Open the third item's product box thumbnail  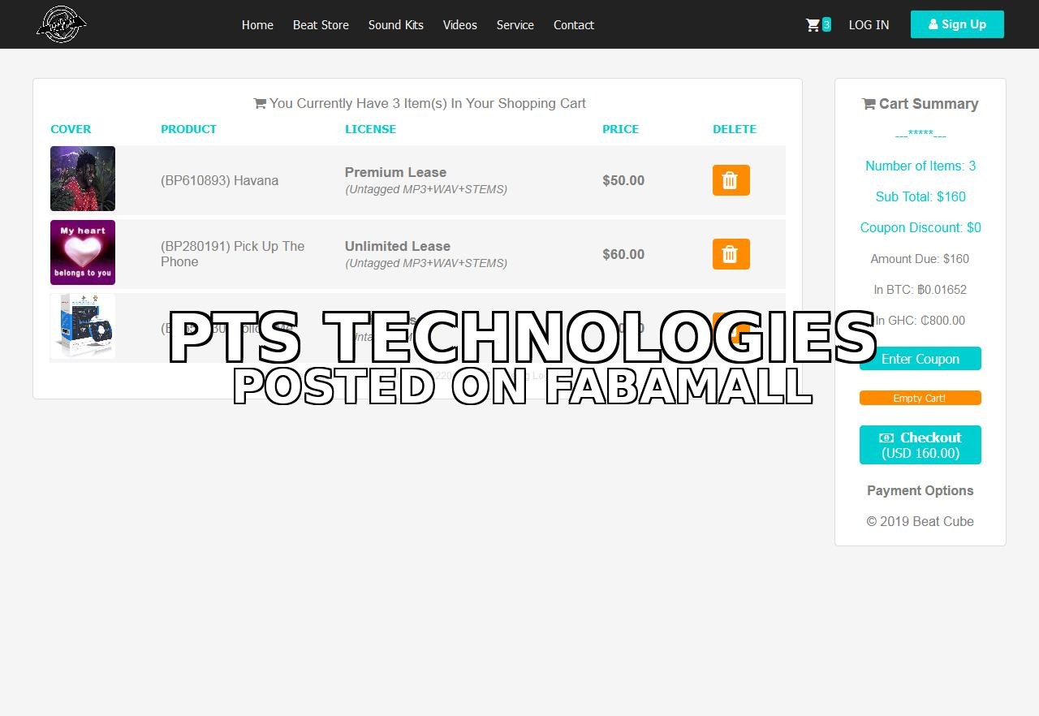click(x=83, y=326)
